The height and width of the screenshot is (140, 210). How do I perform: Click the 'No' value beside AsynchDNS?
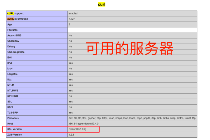point(70,36)
